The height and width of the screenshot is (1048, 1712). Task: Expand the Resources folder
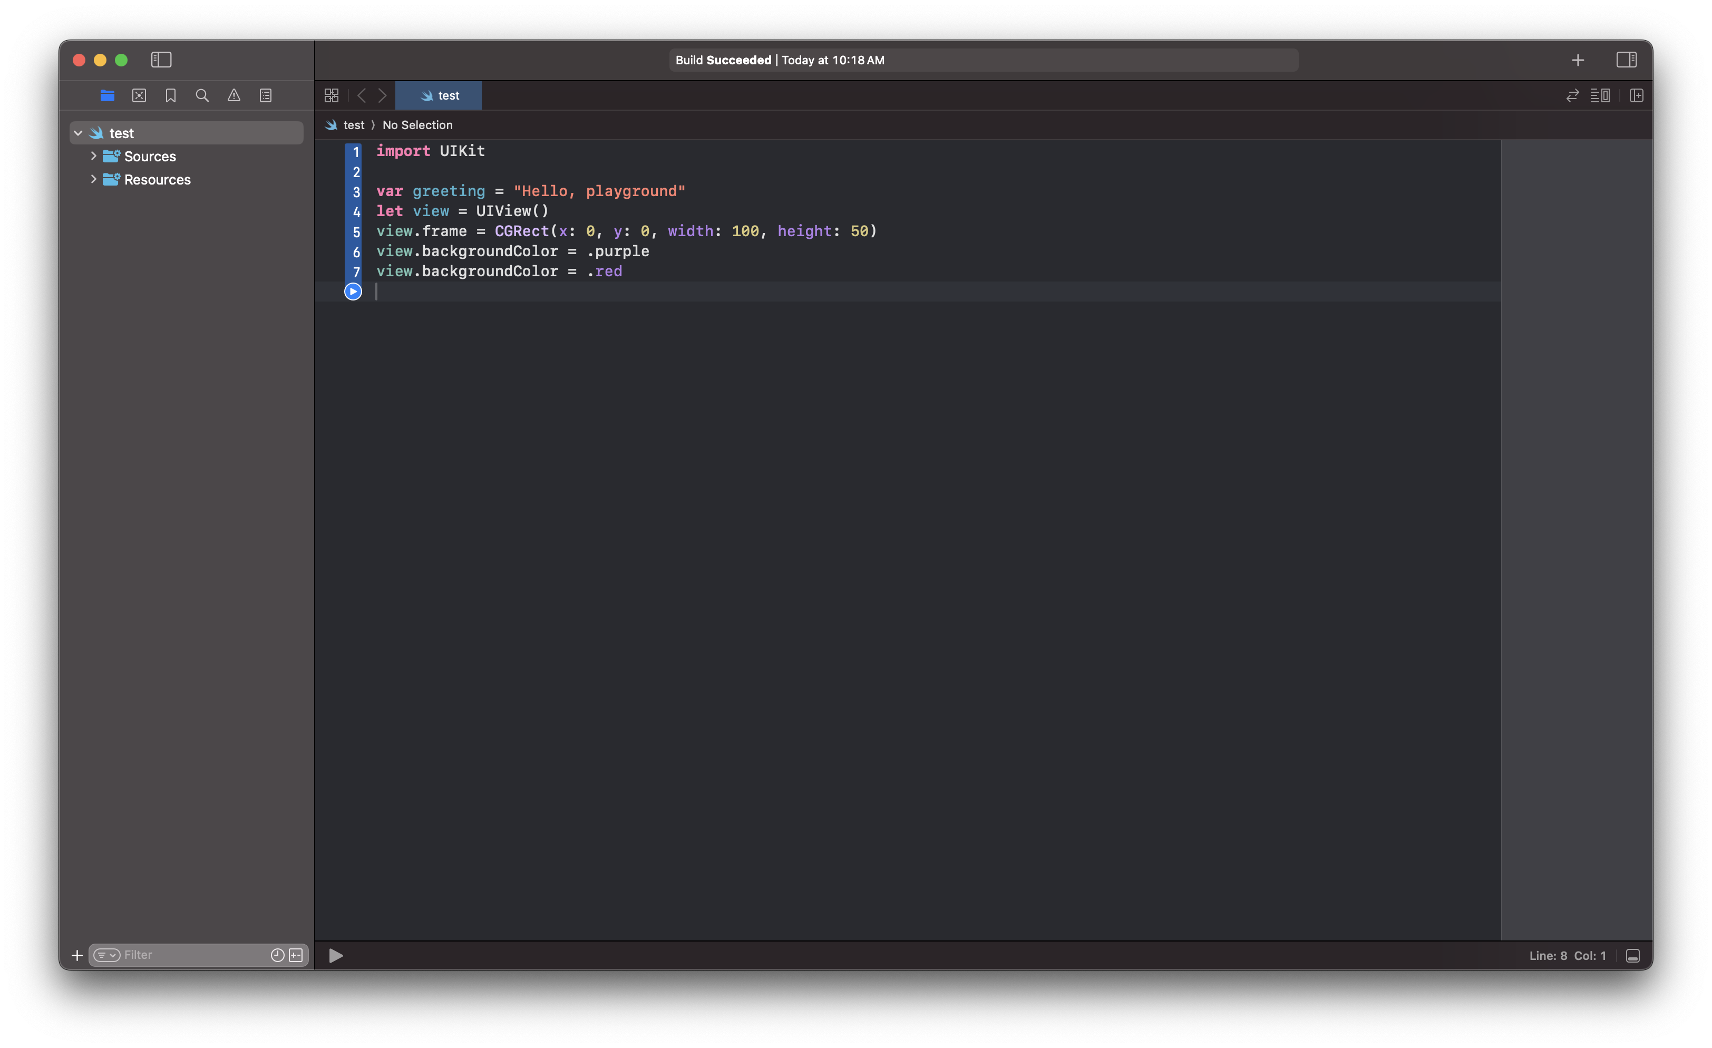94,179
